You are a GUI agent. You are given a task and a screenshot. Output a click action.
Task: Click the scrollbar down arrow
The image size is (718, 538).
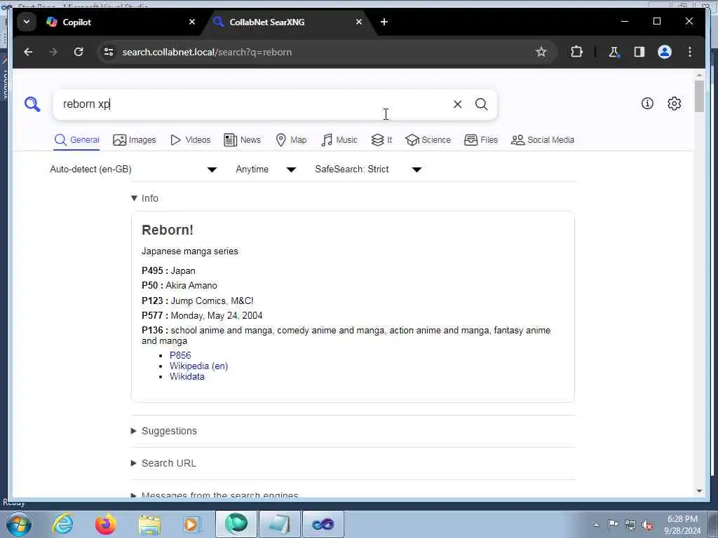699,491
